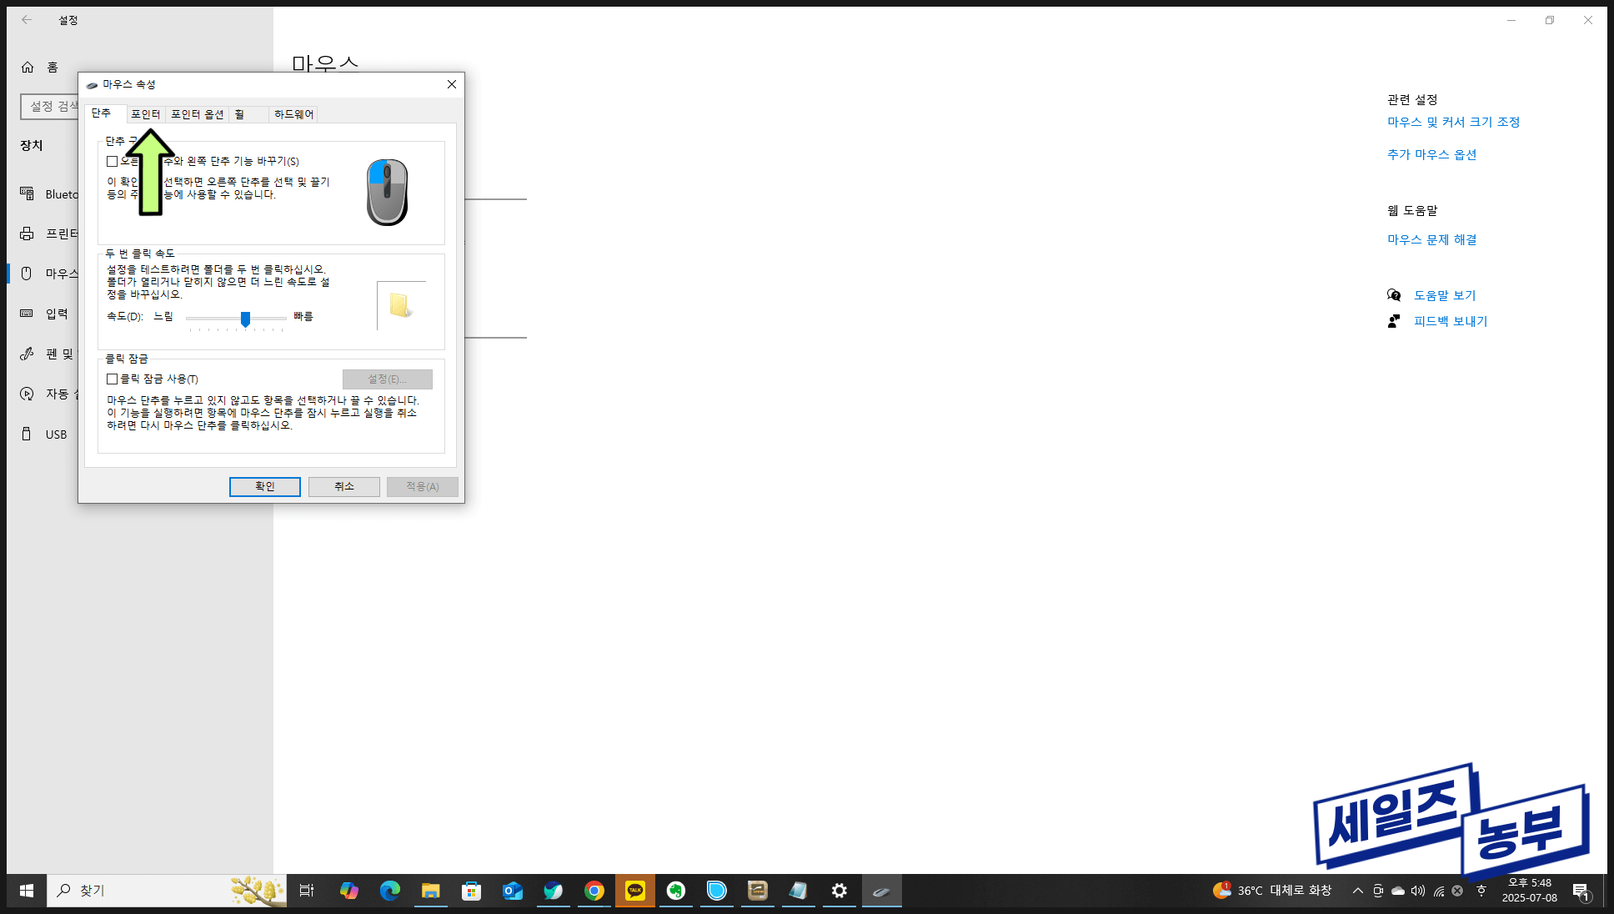The image size is (1614, 914).
Task: Open KakaoTalk from the taskbar
Action: pyautogui.click(x=635, y=891)
